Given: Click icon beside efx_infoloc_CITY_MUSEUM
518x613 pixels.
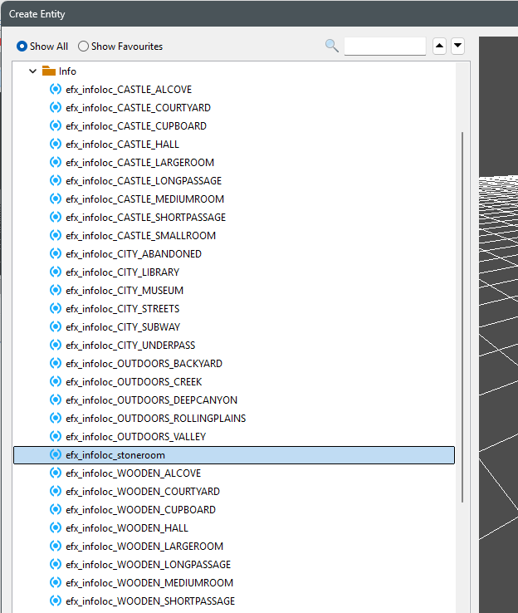Looking at the screenshot, I should point(56,290).
